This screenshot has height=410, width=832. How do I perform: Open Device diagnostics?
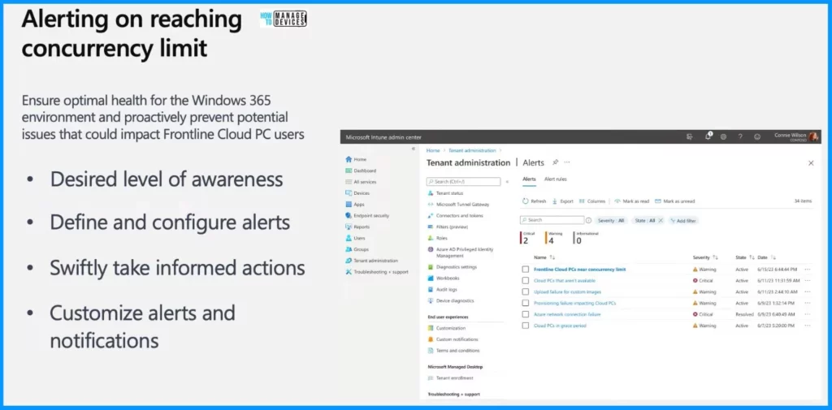(x=451, y=300)
